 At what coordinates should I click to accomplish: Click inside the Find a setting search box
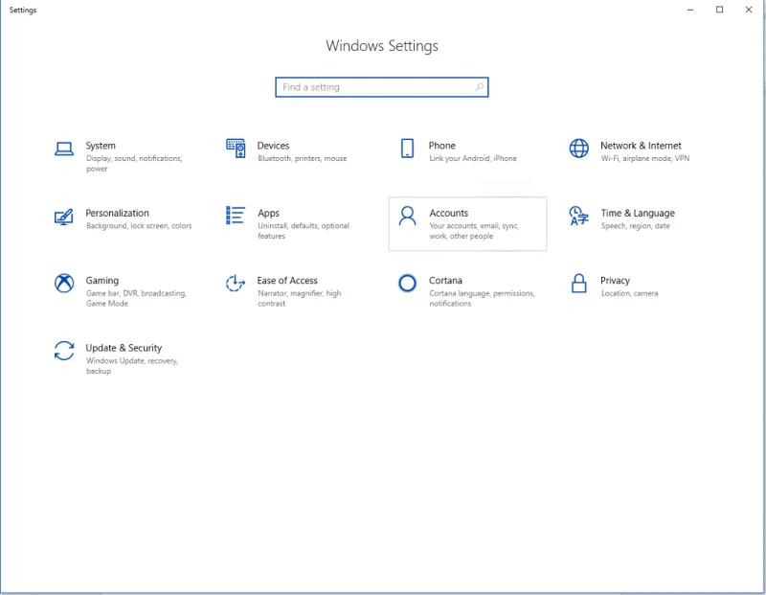point(364,86)
